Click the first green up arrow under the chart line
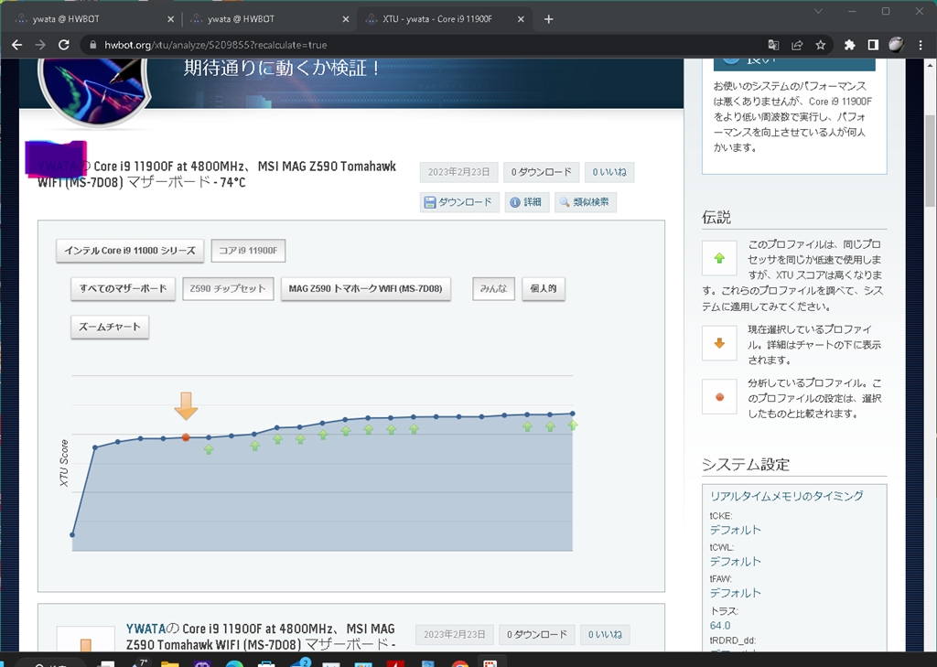The image size is (937, 667). coord(209,449)
